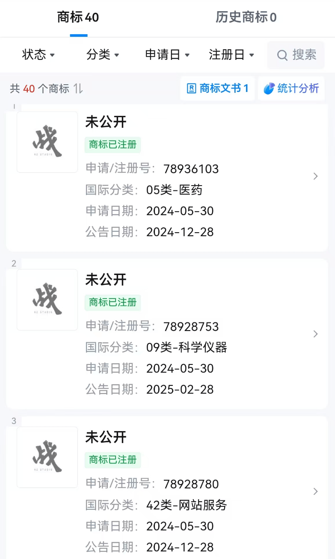The height and width of the screenshot is (559, 335).
Task: Click the 商标文书 document icon
Action: click(192, 89)
